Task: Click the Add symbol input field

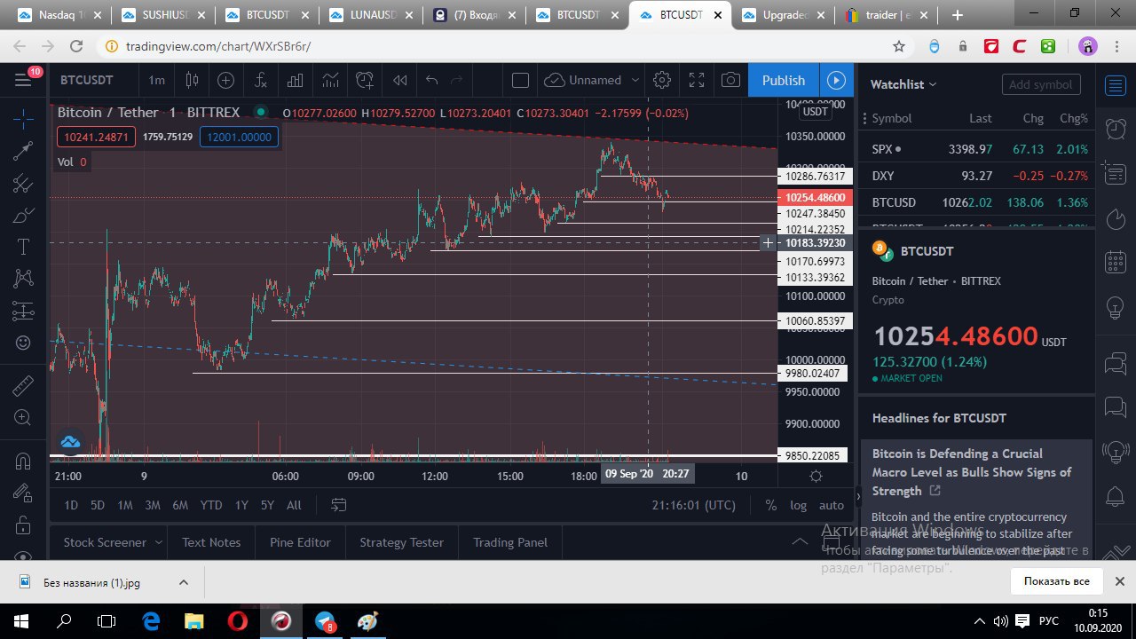Action: (1041, 84)
